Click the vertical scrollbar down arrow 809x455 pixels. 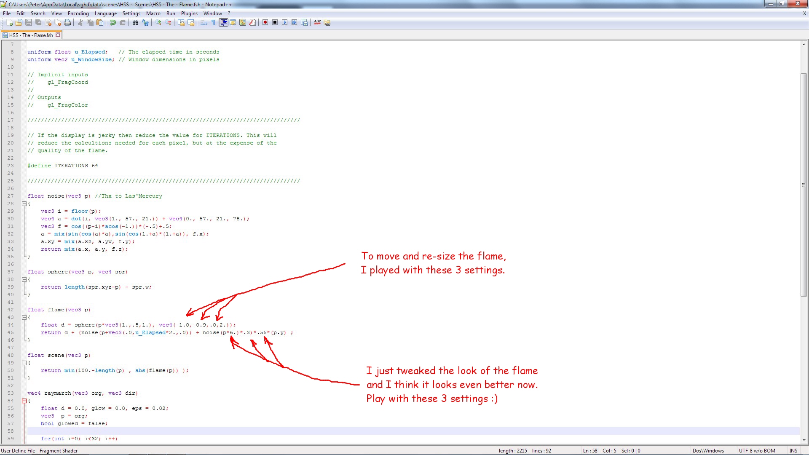pyautogui.click(x=804, y=440)
